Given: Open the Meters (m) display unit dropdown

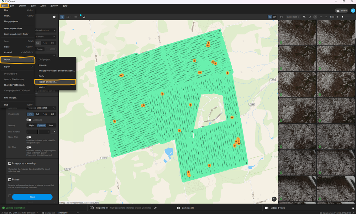Looking at the screenshot, I should point(68,213).
